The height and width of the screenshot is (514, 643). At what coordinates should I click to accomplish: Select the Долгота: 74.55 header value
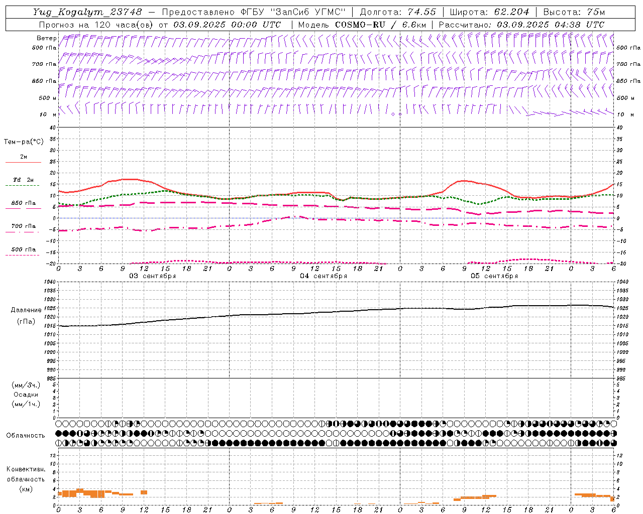pyautogui.click(x=398, y=12)
